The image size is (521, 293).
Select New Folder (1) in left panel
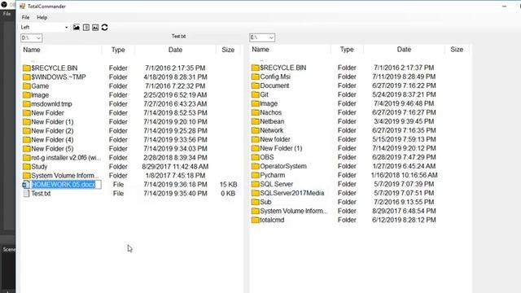(x=48, y=122)
